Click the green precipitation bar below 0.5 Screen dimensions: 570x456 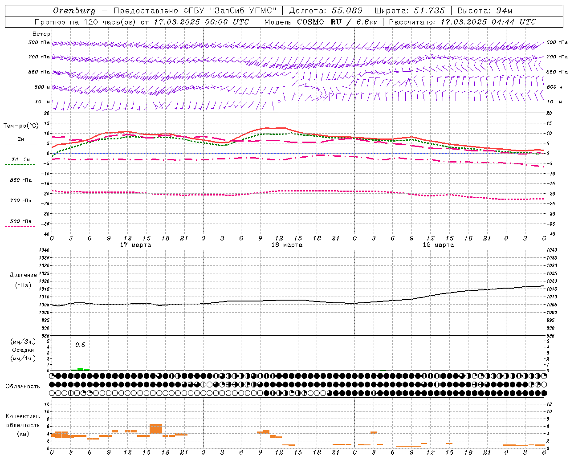click(x=80, y=369)
